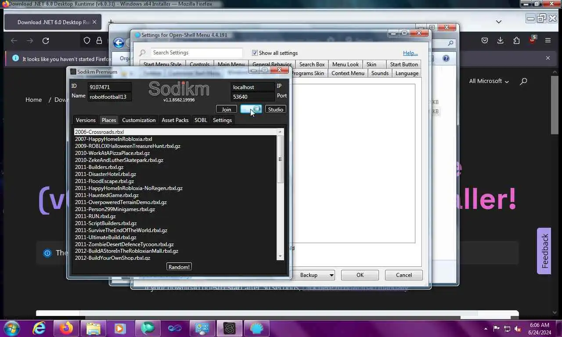
Task: Open the Start Button tab
Action: point(404,64)
